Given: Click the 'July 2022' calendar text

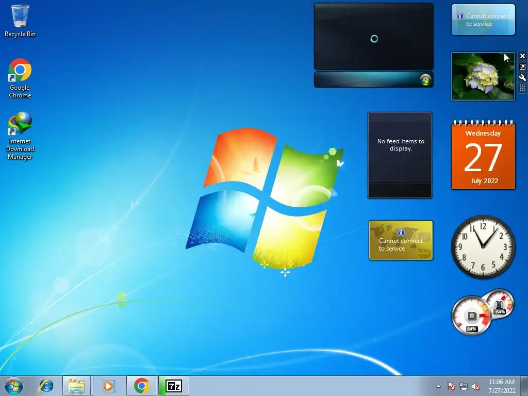Looking at the screenshot, I should point(484,181).
